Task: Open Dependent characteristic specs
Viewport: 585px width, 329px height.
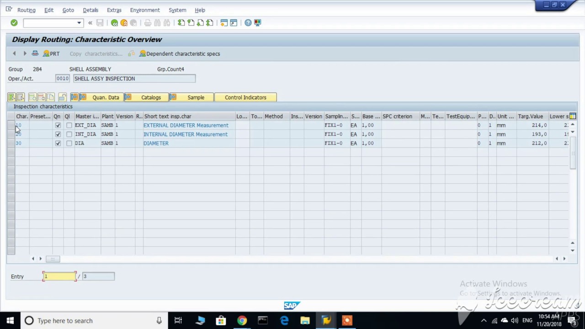Action: coord(179,53)
